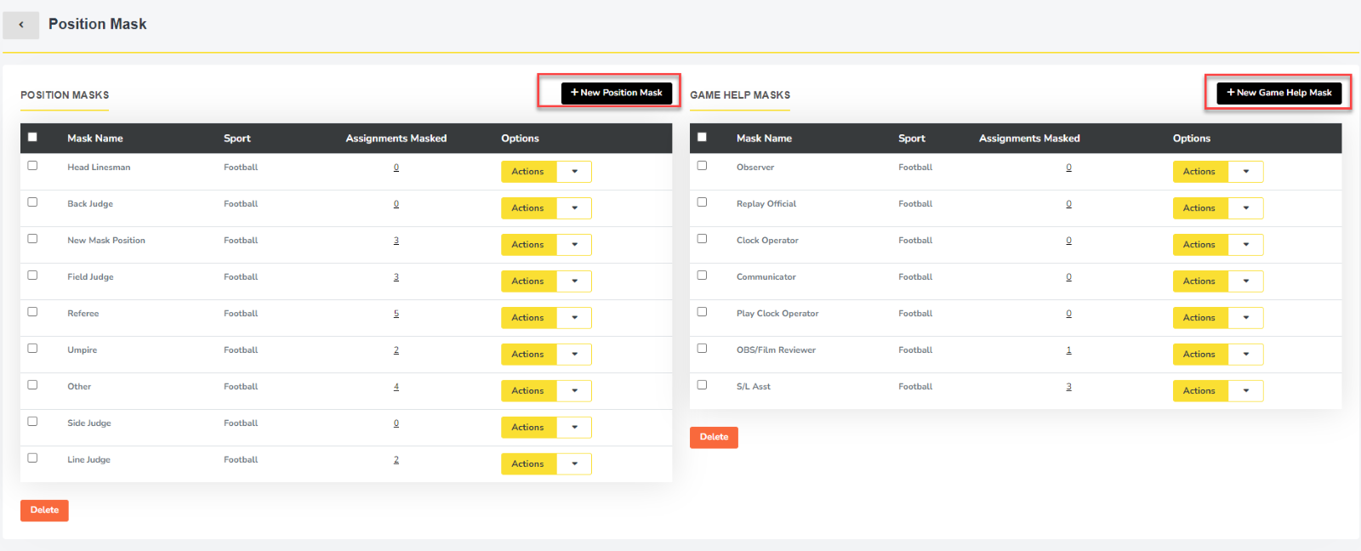
Task: Select all position masks with header checkbox
Action: point(32,137)
